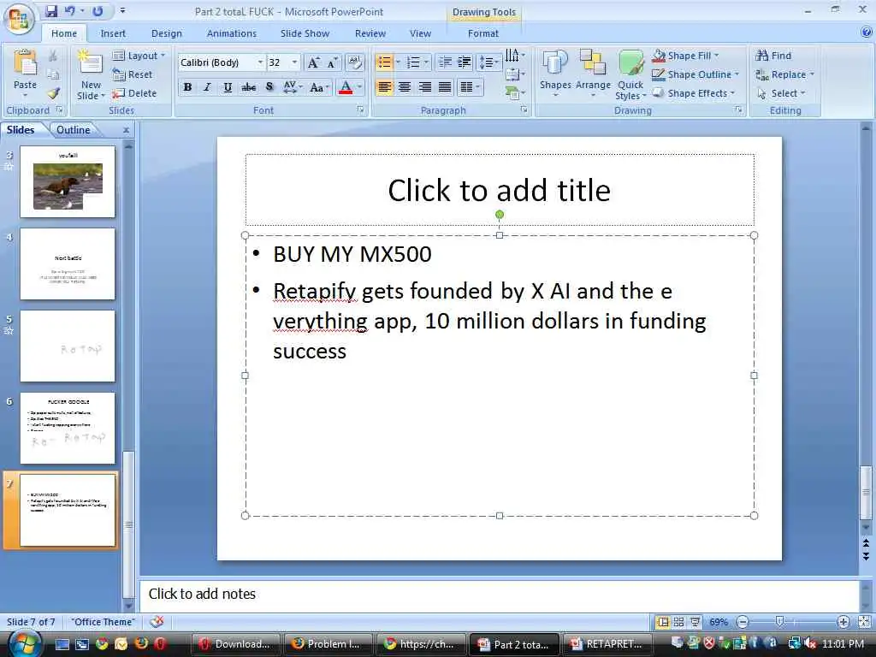The width and height of the screenshot is (876, 657).
Task: Expand the Layout dropdown
Action: [139, 56]
